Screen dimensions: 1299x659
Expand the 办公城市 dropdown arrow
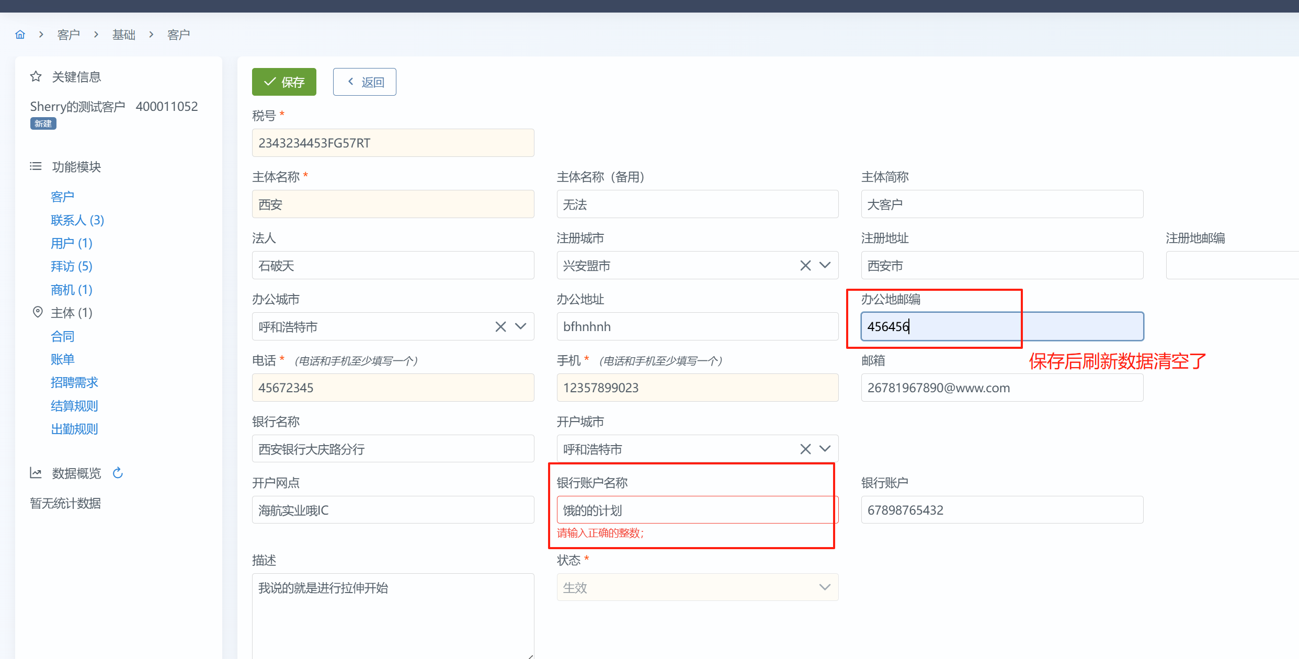pos(521,327)
